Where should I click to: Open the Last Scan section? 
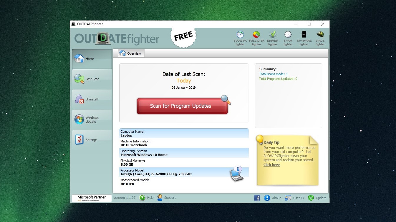click(x=92, y=79)
